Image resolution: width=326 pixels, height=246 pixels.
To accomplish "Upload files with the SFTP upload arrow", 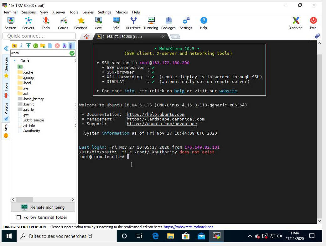I will [28, 46].
